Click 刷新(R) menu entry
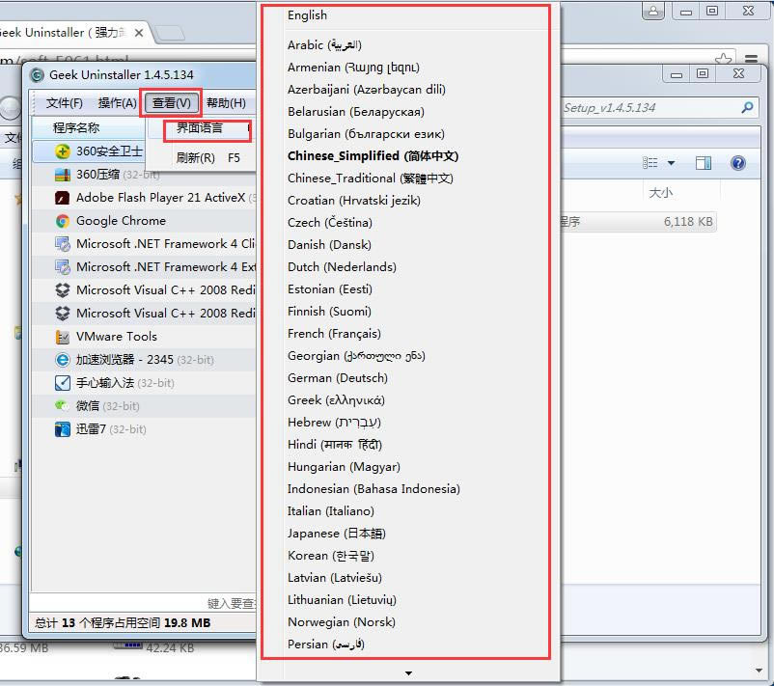Image resolution: width=774 pixels, height=686 pixels. tap(196, 158)
